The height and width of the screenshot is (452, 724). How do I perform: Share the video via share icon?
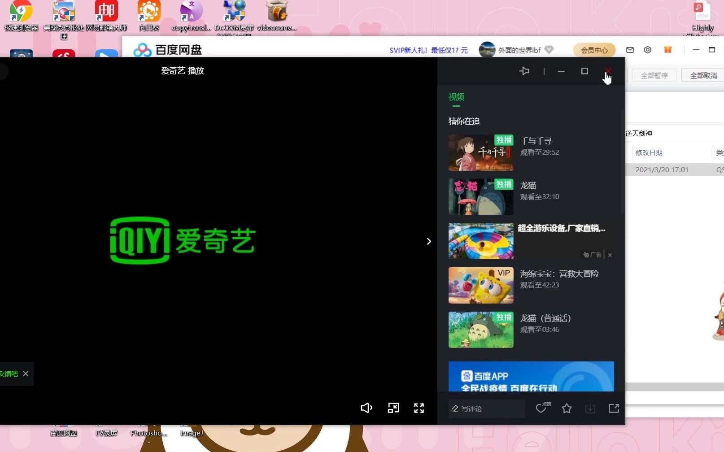(614, 409)
